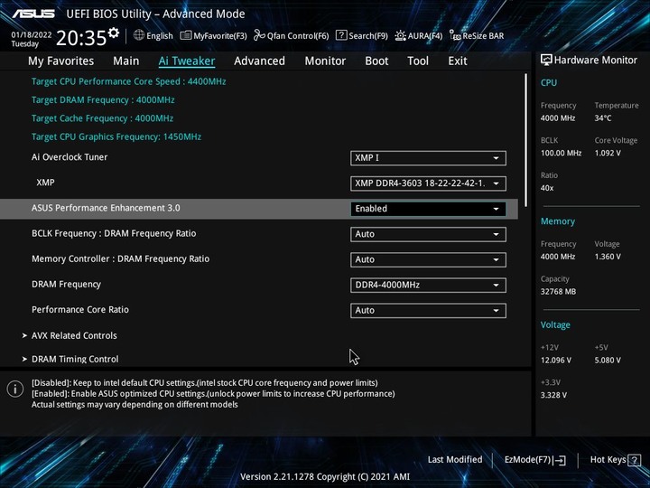Click the XMP row label
The image size is (650, 488).
tap(46, 183)
